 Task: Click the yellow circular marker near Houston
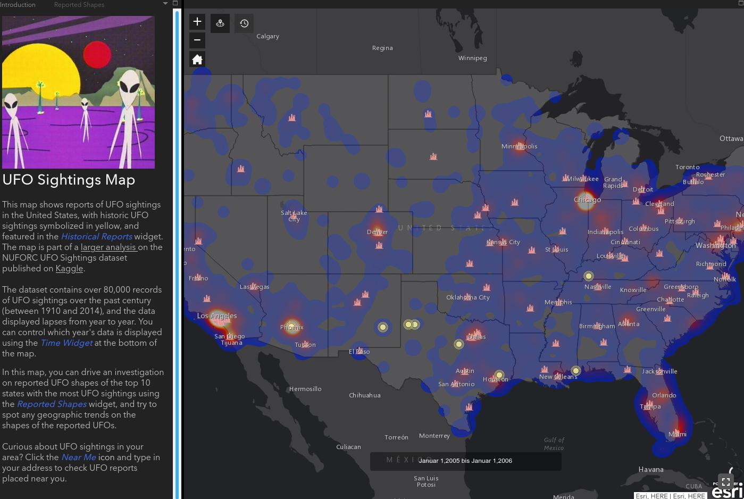tap(498, 375)
